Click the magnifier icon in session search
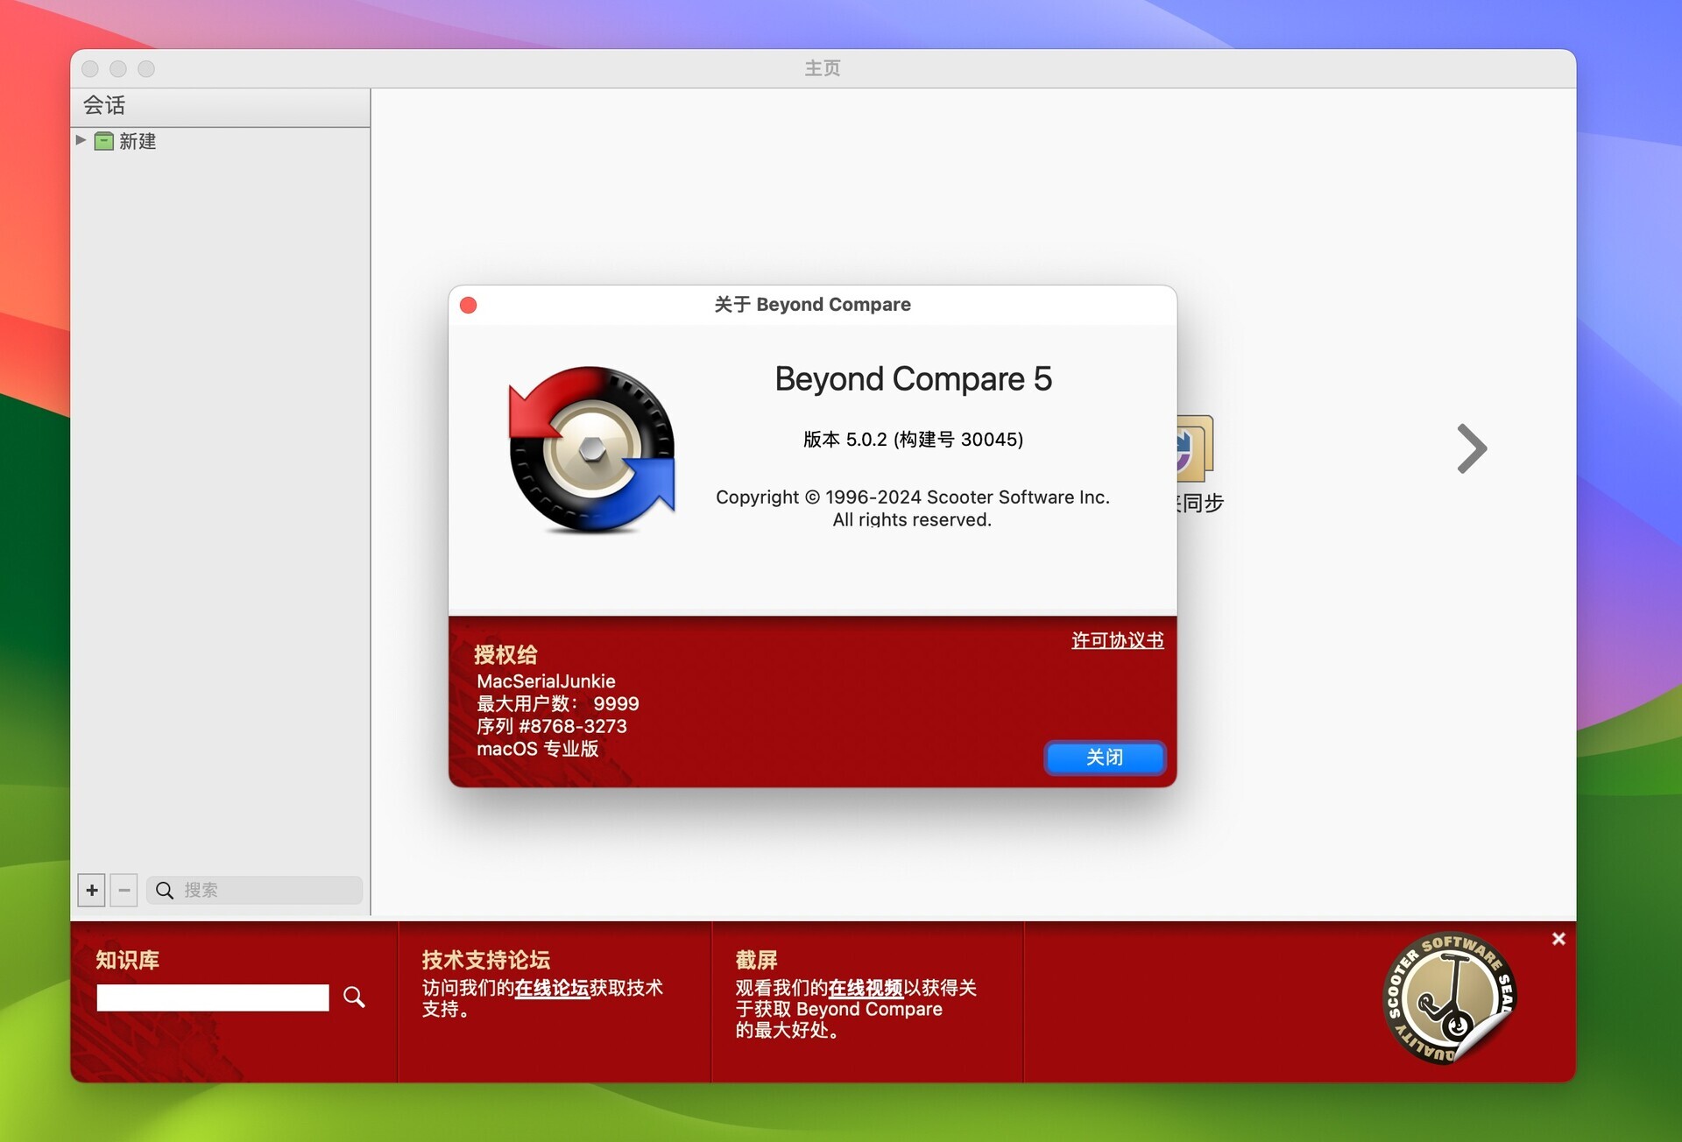 tap(165, 890)
